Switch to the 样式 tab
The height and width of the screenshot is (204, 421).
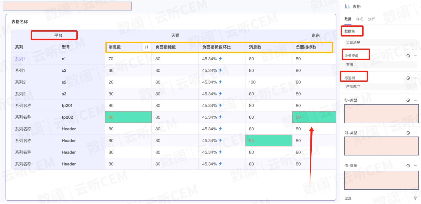coord(359,19)
